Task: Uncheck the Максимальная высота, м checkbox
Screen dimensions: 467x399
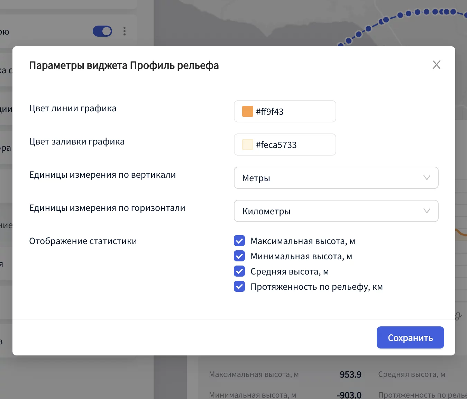Action: [239, 241]
